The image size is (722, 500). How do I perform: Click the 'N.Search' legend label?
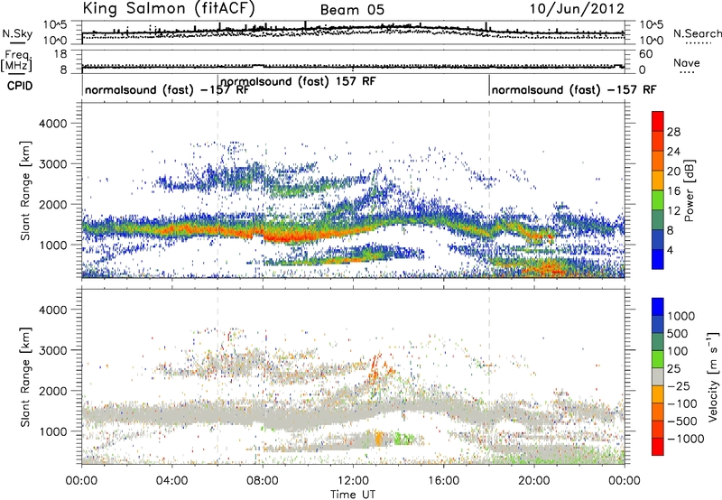(698, 33)
